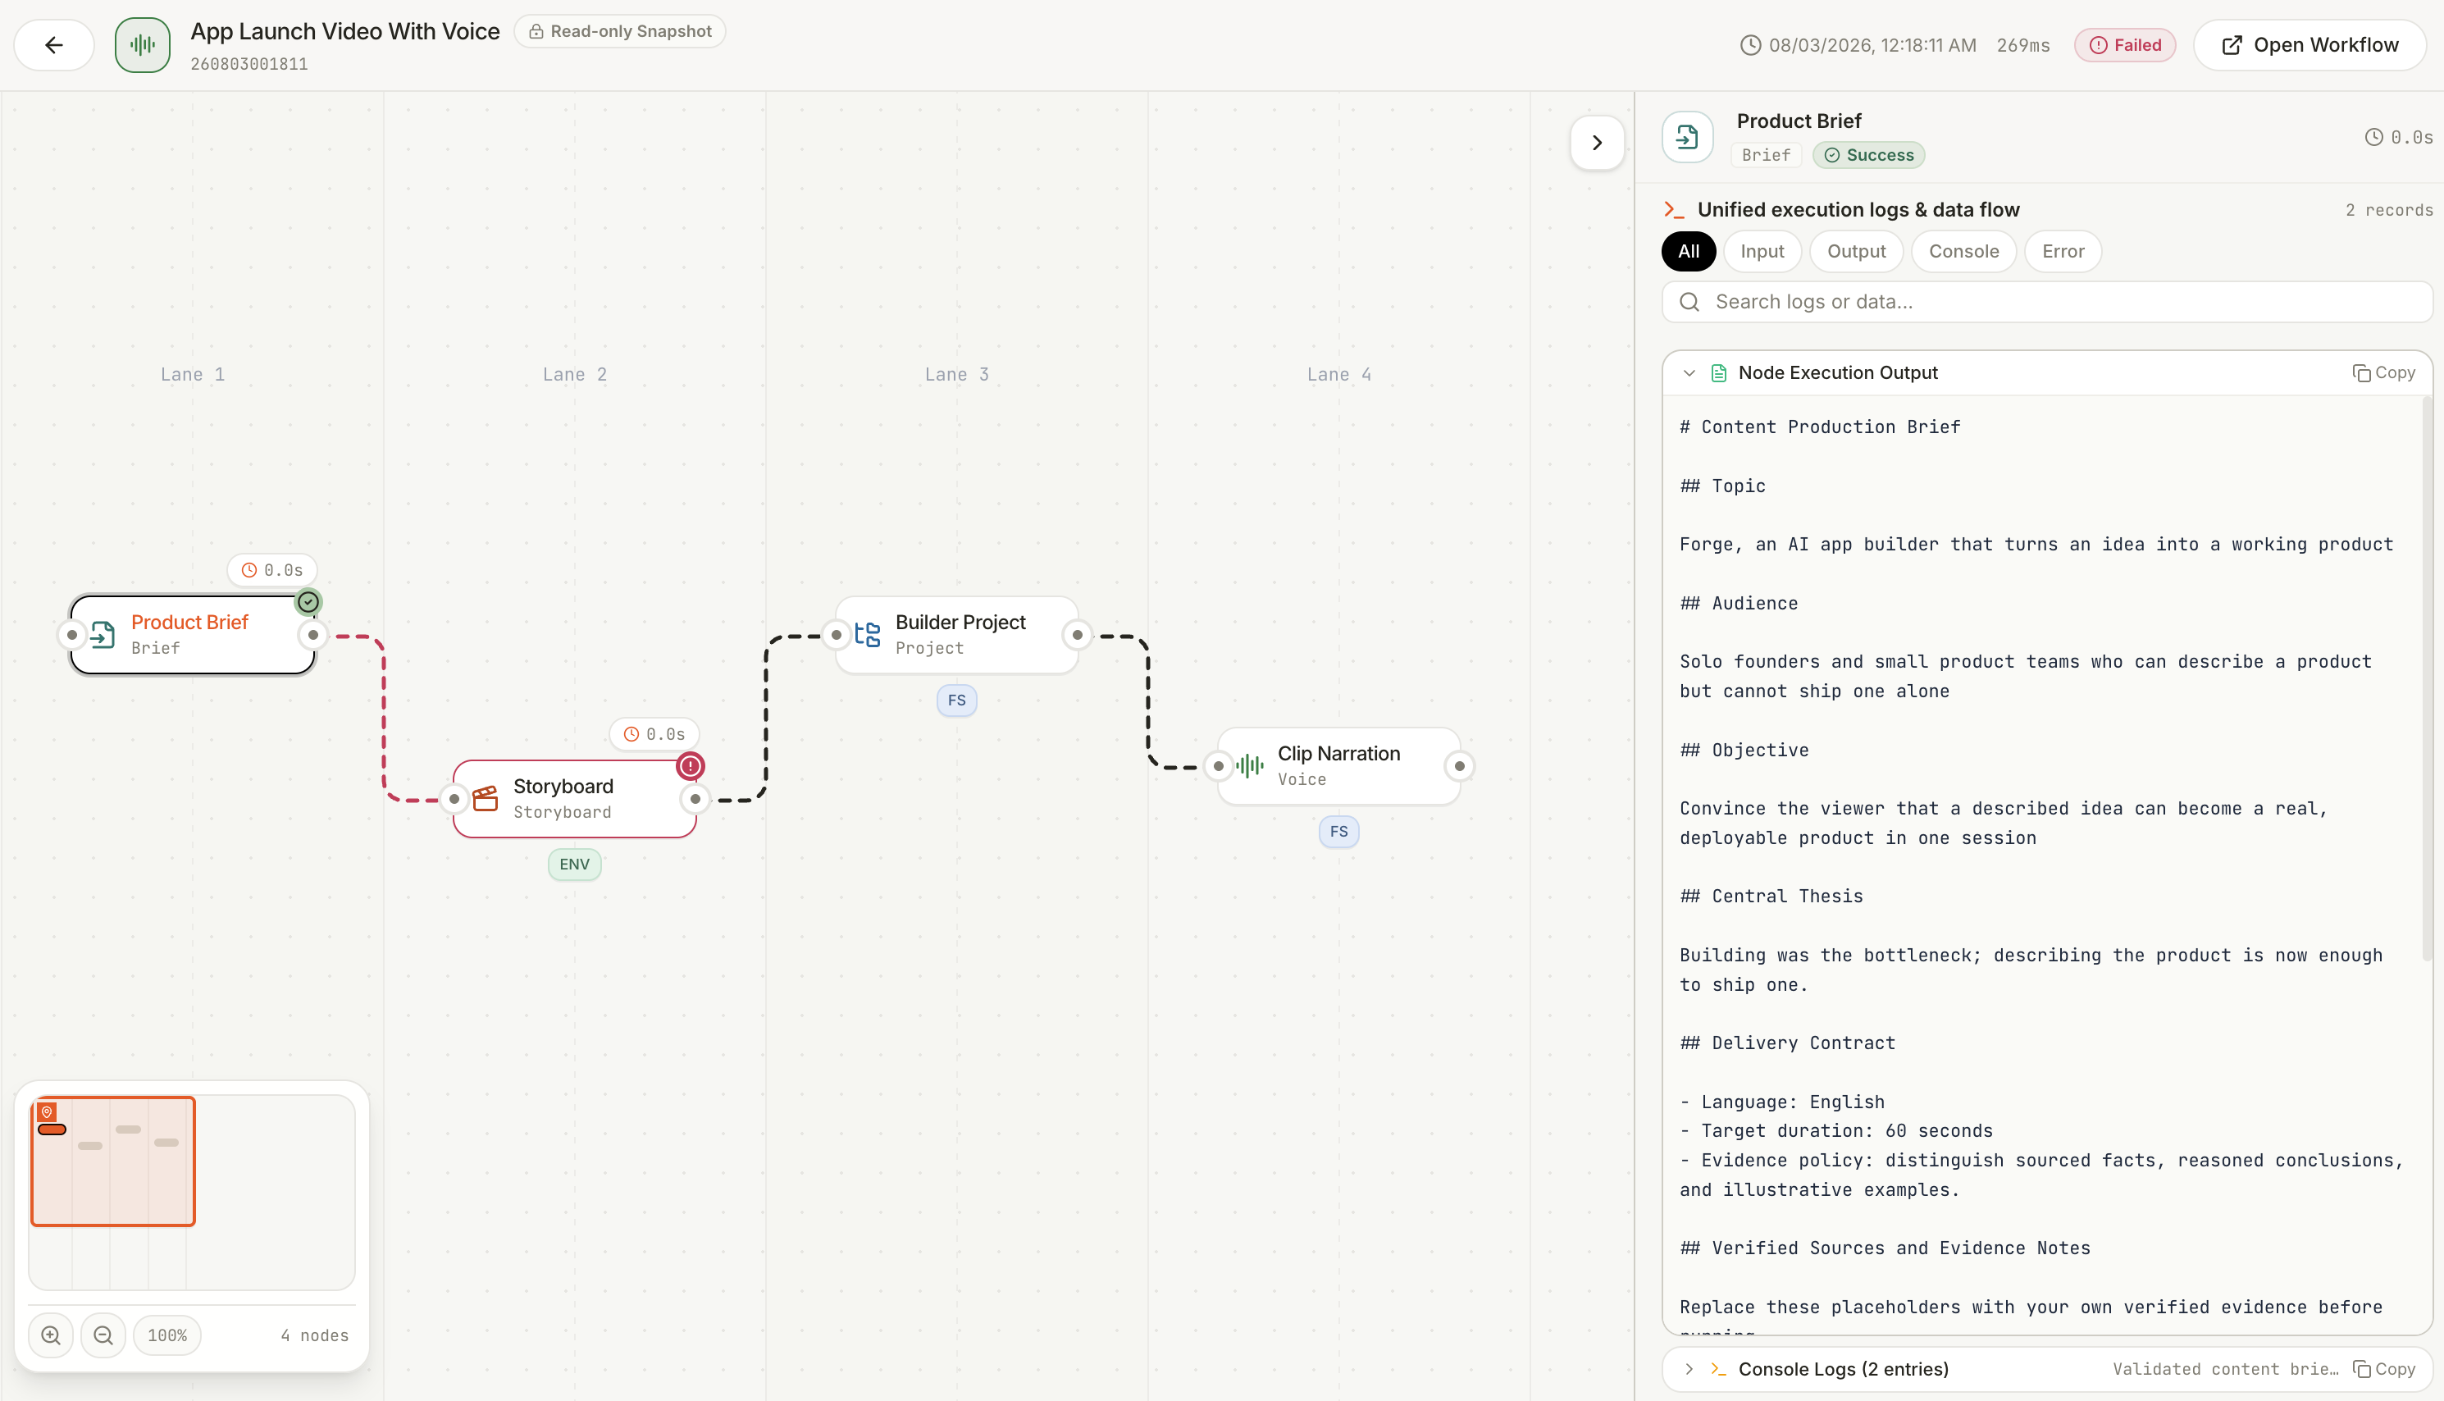The image size is (2444, 1401).
Task: Select the All log filter
Action: (1688, 251)
